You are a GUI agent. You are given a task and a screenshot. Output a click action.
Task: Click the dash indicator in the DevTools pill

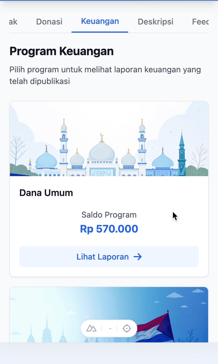point(110,328)
